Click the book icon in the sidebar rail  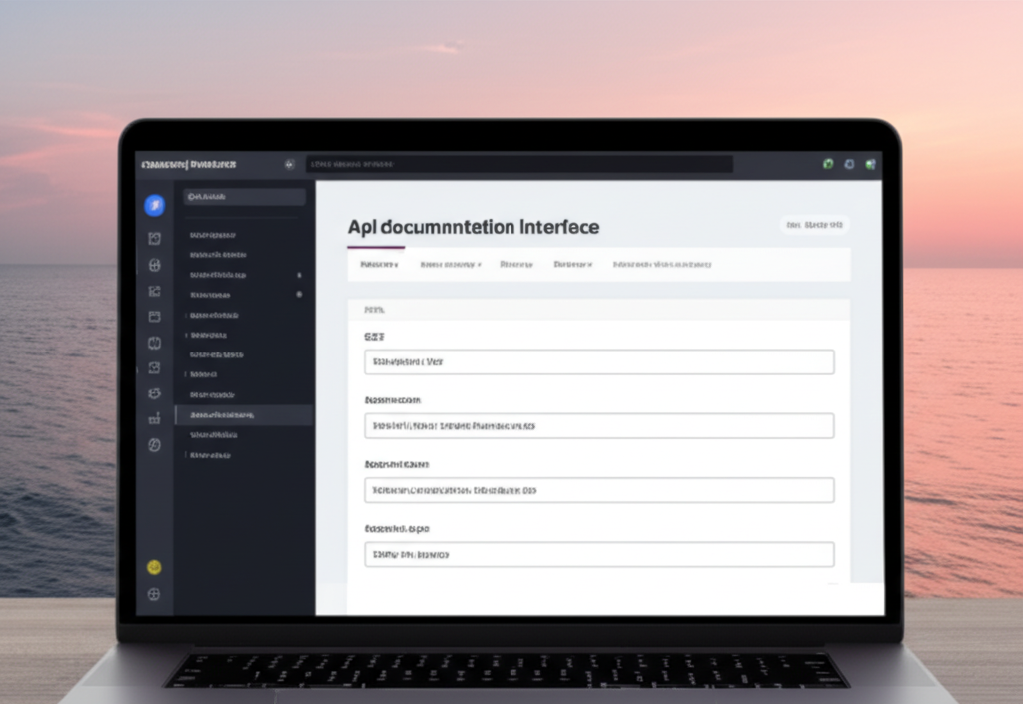point(154,342)
